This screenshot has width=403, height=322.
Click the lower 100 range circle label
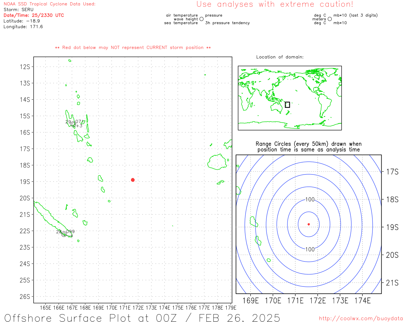(x=310, y=249)
